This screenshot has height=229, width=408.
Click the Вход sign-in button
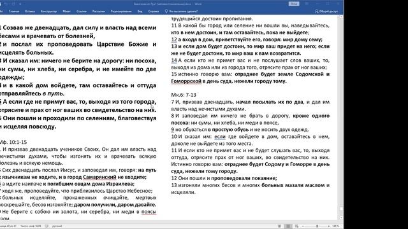coord(294,4)
